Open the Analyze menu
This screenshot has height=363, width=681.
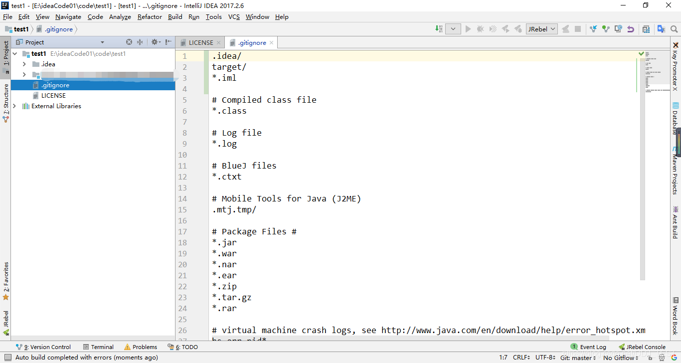[x=120, y=16]
